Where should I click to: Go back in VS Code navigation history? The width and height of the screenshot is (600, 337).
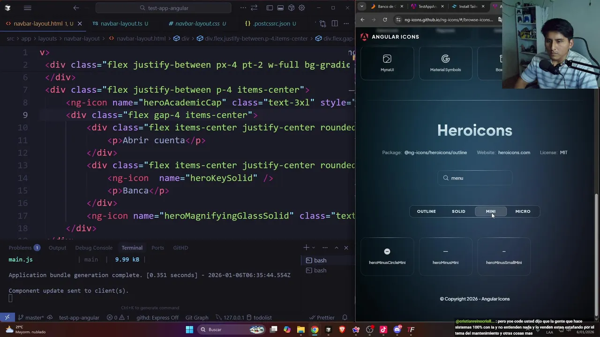point(76,8)
